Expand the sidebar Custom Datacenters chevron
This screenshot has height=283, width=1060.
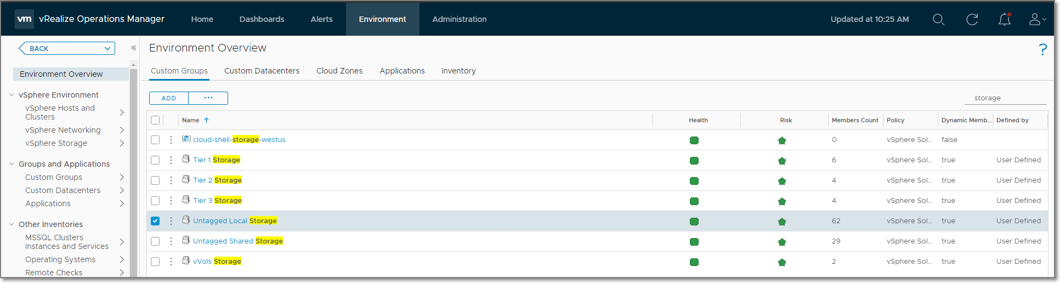coord(122,190)
